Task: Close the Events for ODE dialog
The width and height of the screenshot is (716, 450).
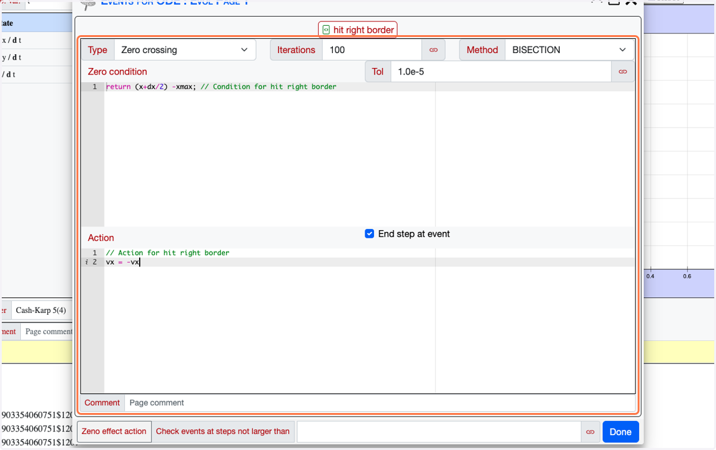Action: (631, 2)
